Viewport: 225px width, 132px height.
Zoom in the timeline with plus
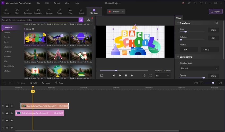[x=220, y=83]
